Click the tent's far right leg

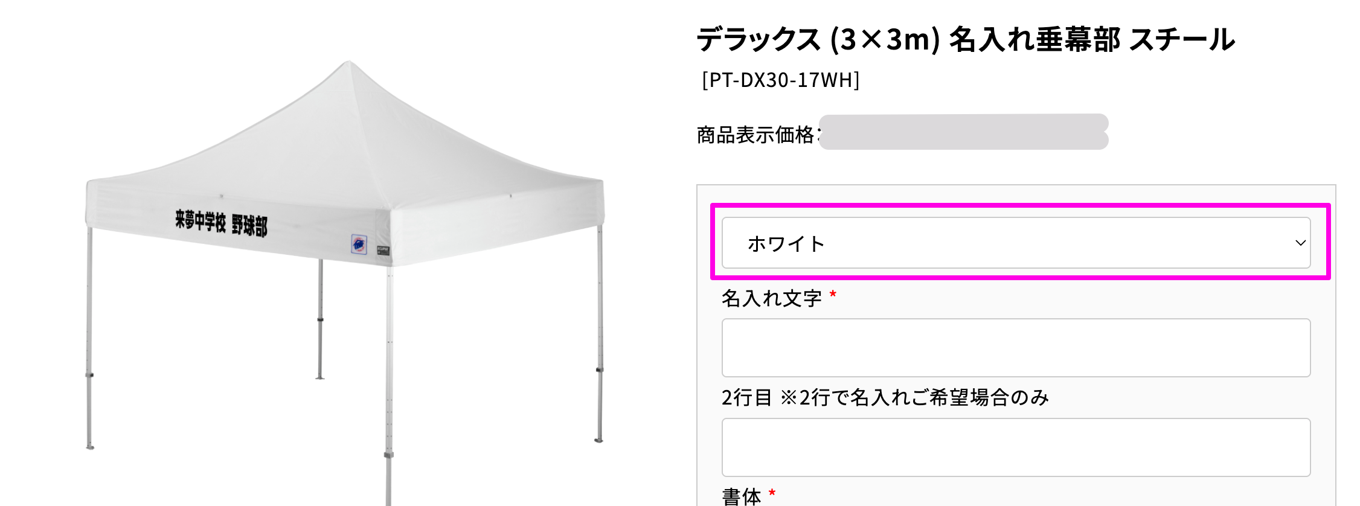[599, 338]
